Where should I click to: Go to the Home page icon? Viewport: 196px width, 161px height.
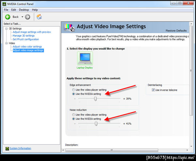39,17
